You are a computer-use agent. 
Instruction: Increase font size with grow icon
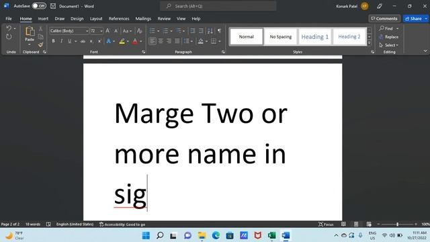107,31
